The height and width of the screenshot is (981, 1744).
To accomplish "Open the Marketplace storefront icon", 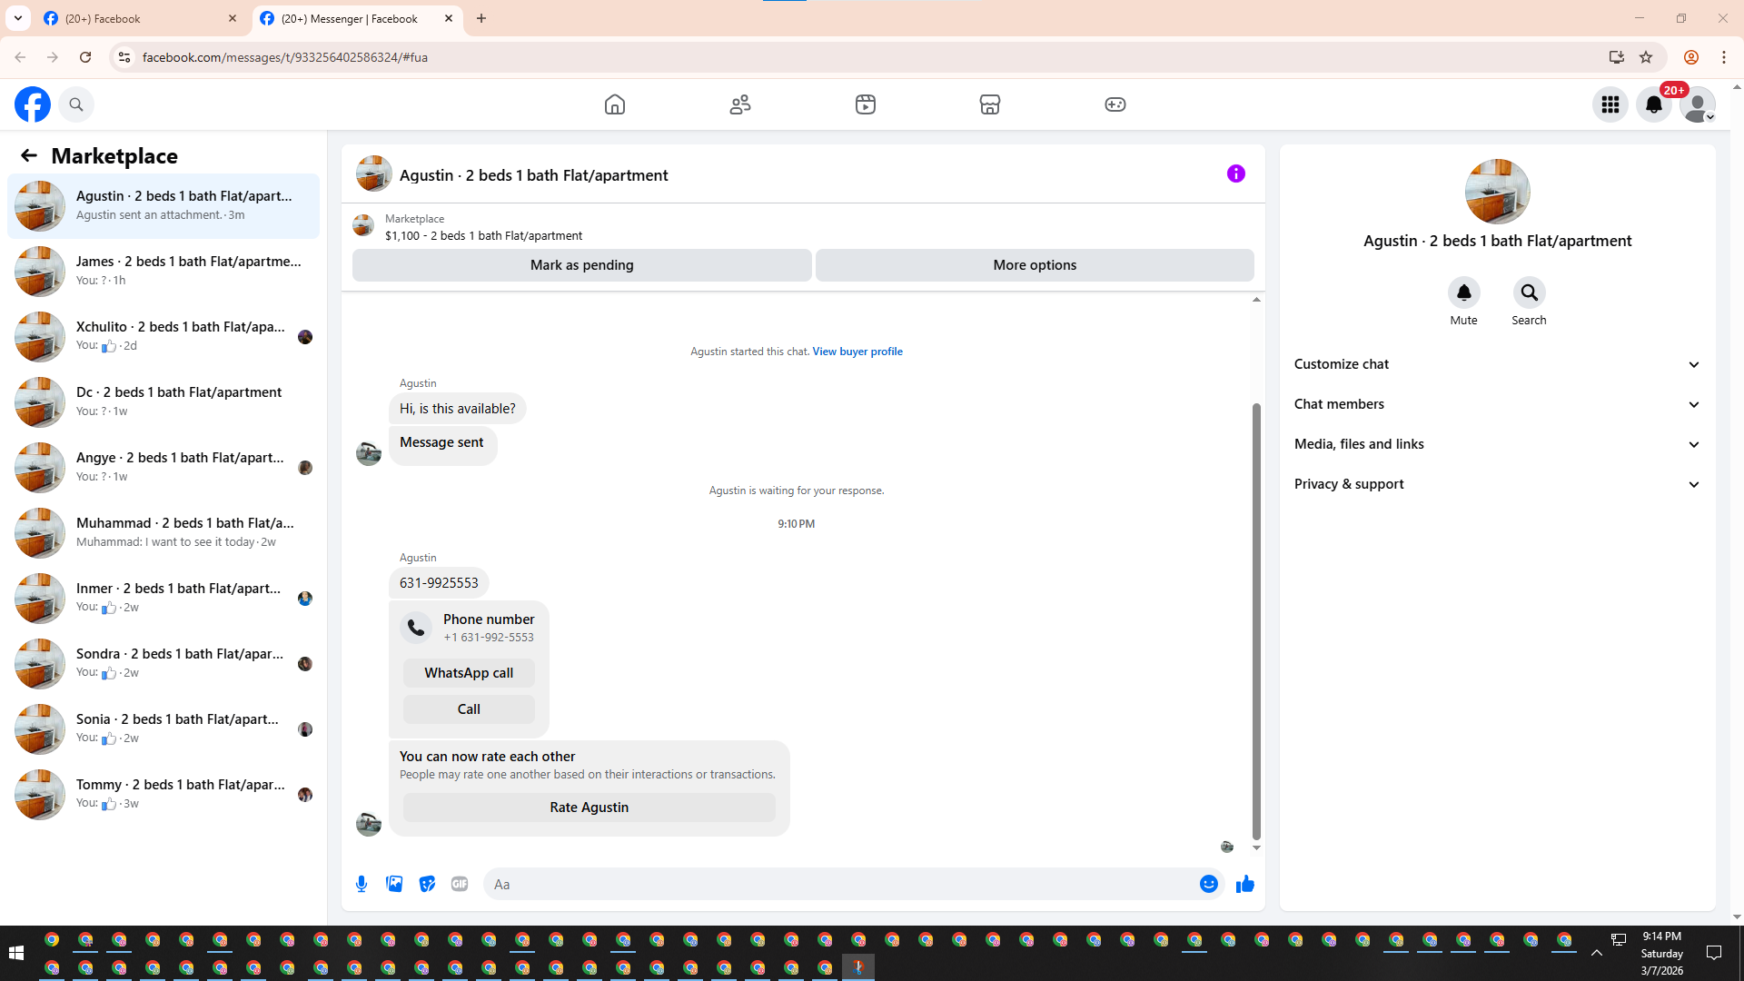I will coord(990,104).
